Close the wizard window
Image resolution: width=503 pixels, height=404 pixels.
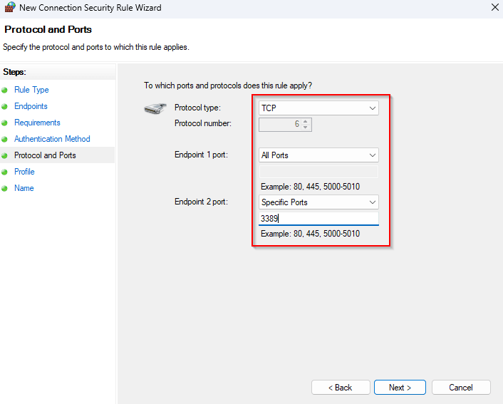point(494,8)
